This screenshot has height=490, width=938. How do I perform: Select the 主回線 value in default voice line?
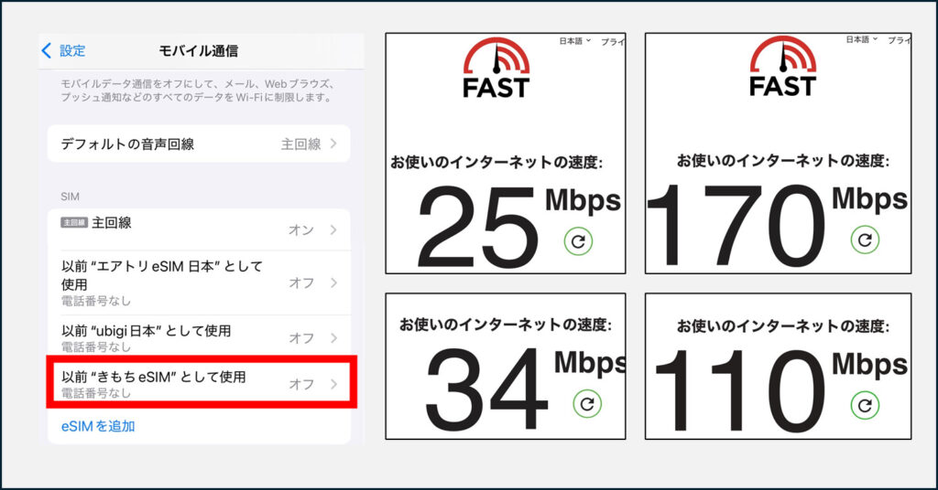pos(300,144)
